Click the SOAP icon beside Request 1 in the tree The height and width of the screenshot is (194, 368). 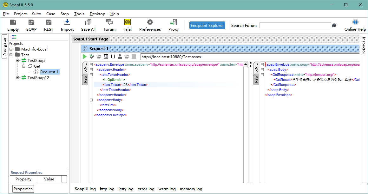pyautogui.click(x=36, y=72)
